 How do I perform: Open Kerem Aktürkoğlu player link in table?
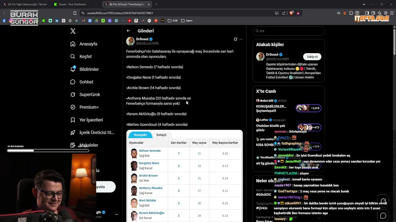point(152,213)
